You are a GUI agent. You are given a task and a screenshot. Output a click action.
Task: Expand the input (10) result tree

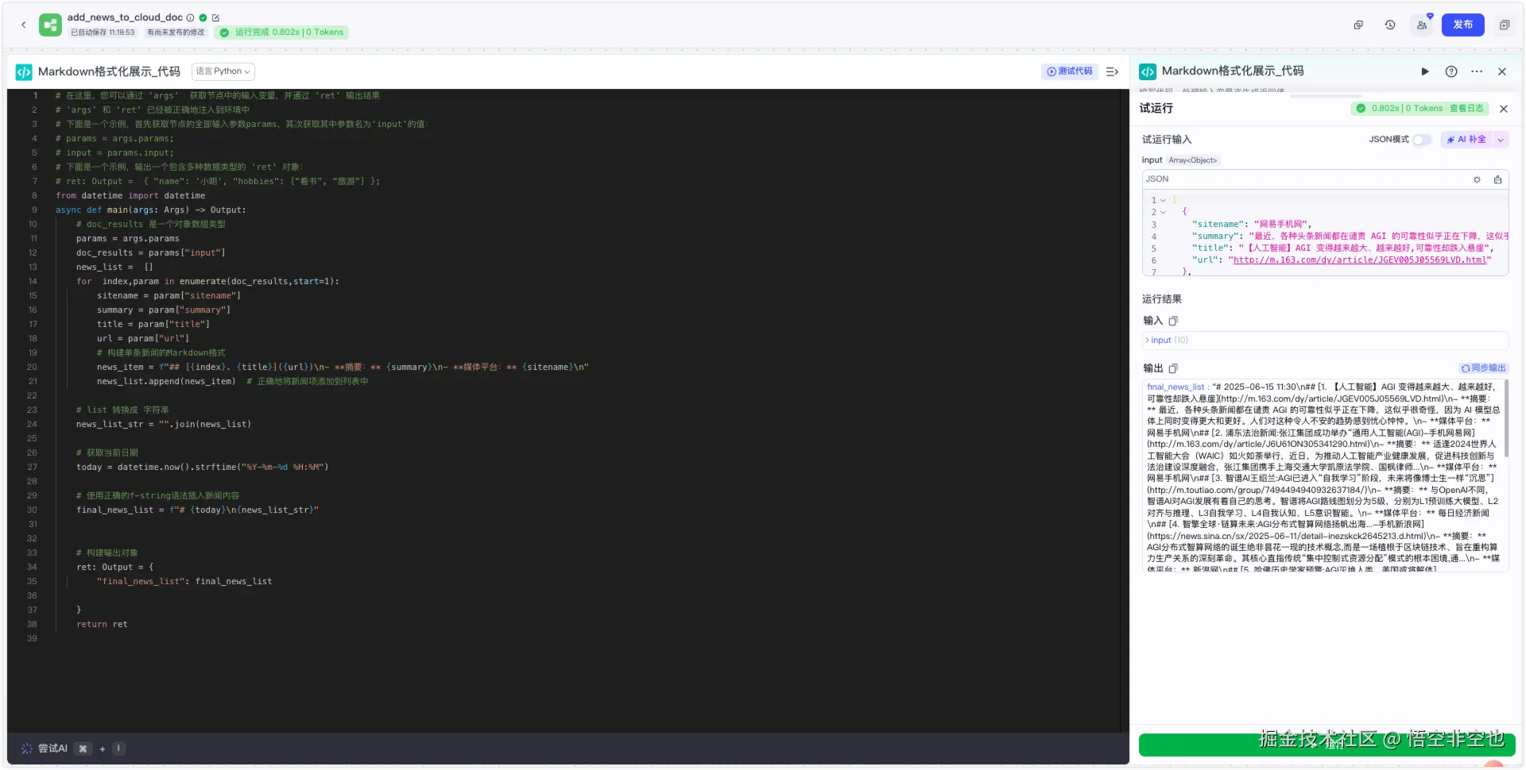tap(1165, 340)
